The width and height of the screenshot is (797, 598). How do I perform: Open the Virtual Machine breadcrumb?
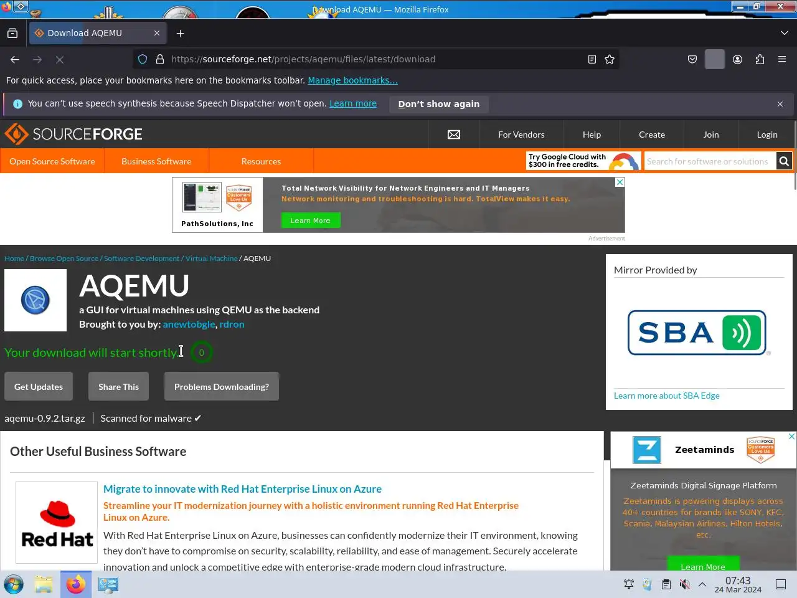click(211, 259)
